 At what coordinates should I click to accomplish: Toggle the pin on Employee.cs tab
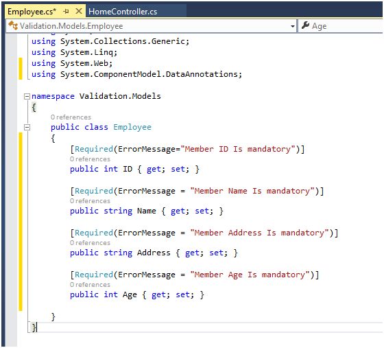66,11
